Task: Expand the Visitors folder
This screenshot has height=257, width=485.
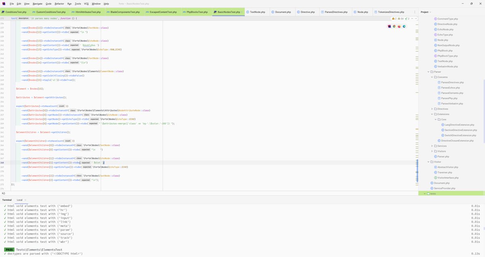Action: (432, 151)
